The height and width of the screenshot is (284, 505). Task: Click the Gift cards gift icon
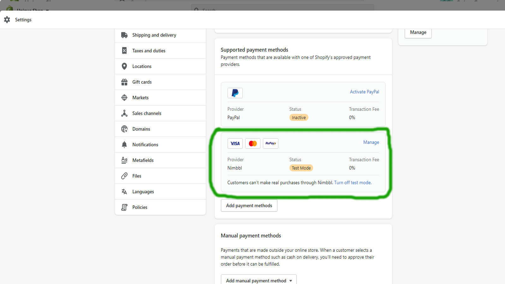coord(124,82)
